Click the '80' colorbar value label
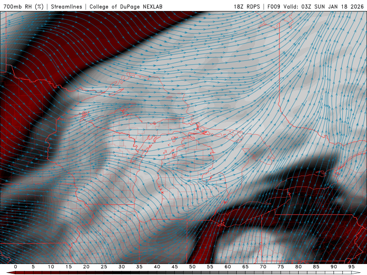367x275 pixels. 299,267
